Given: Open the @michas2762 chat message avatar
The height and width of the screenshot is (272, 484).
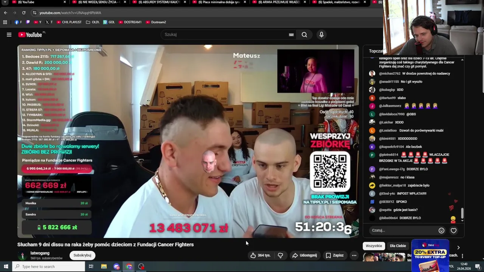Looking at the screenshot, I should tap(372, 74).
